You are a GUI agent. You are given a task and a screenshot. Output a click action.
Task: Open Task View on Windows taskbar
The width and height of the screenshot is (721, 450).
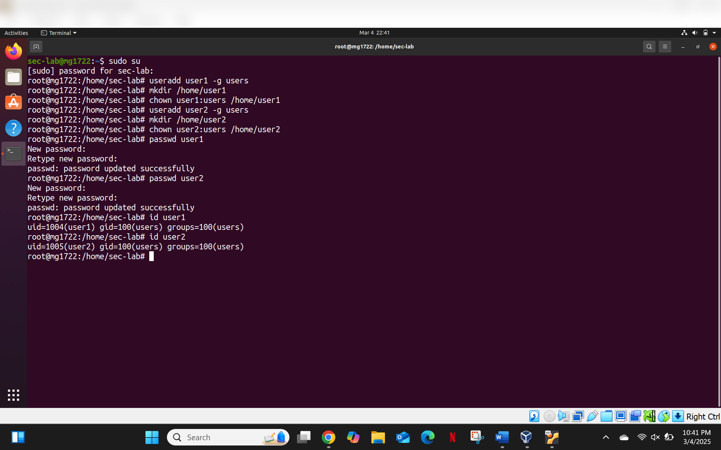(x=303, y=437)
